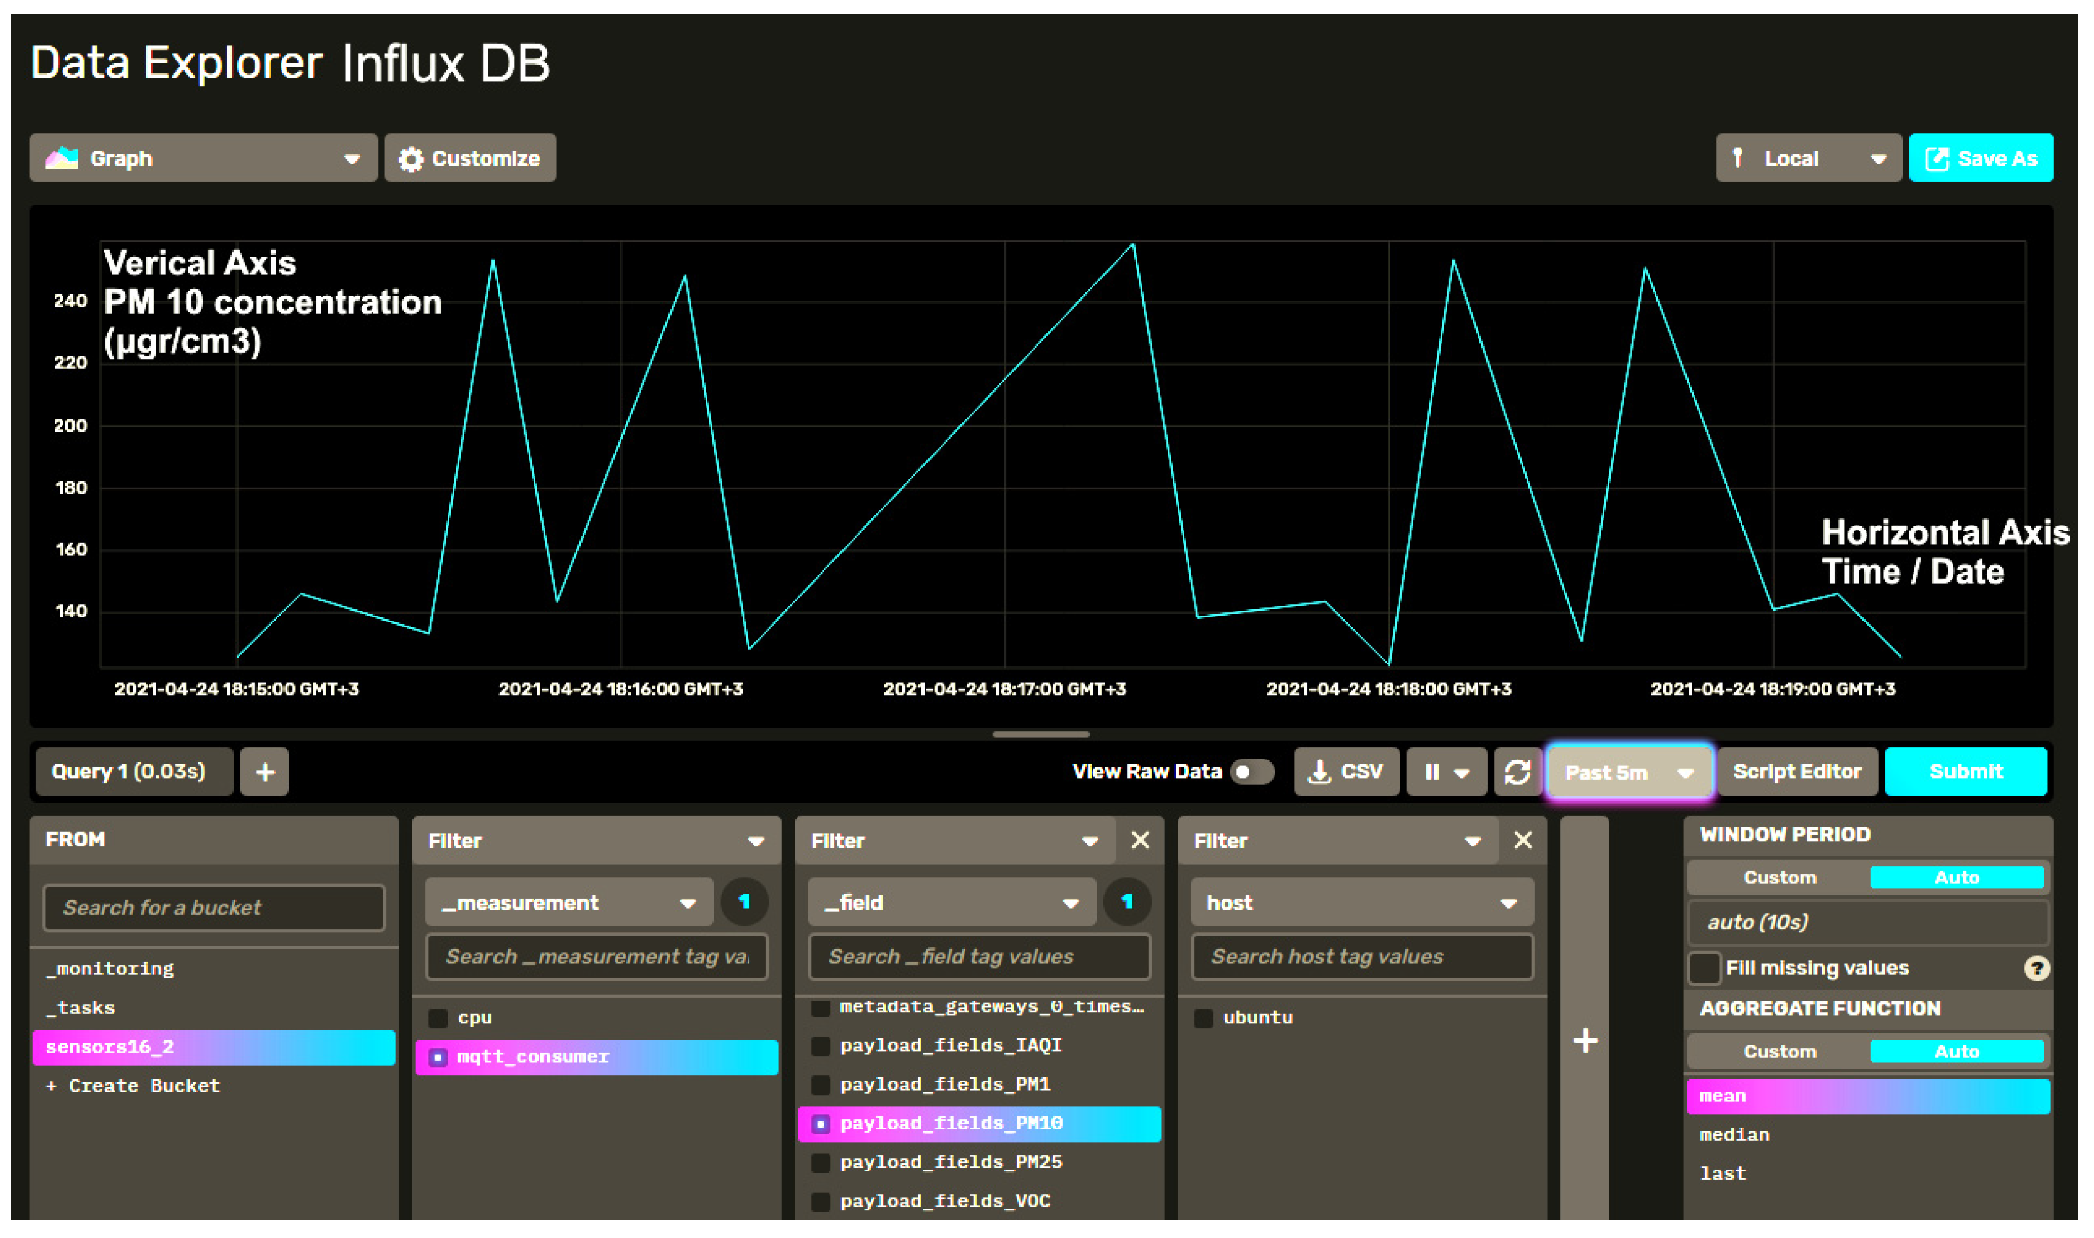Click the pause auto-refresh icon
The image size is (2094, 1238).
click(x=1432, y=772)
